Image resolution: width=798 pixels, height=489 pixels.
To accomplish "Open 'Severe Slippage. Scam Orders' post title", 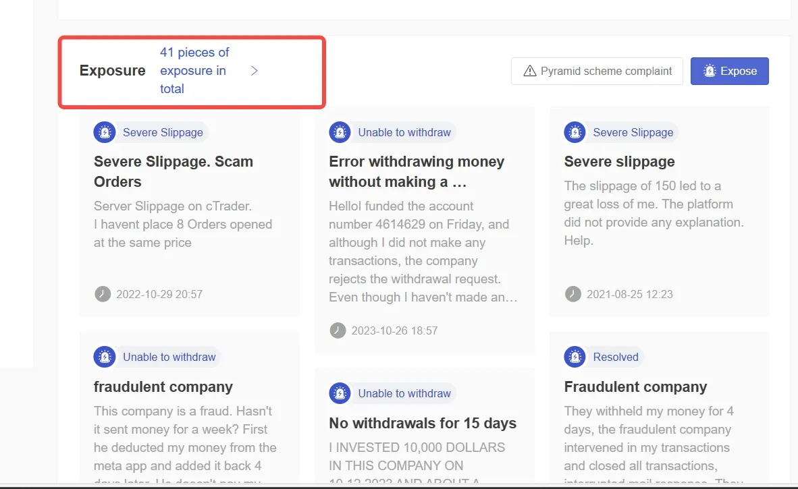I will pos(173,171).
